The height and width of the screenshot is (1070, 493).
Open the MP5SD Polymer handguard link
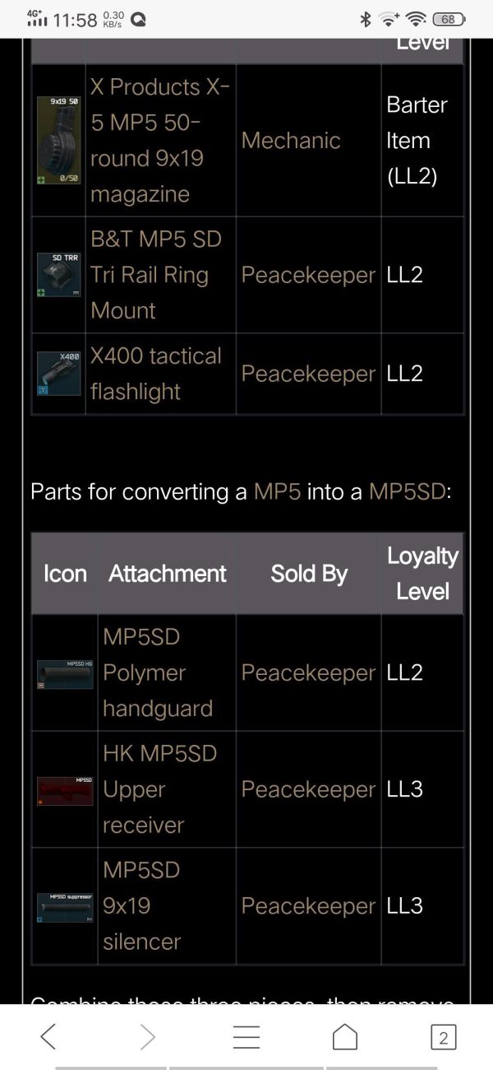coord(158,672)
